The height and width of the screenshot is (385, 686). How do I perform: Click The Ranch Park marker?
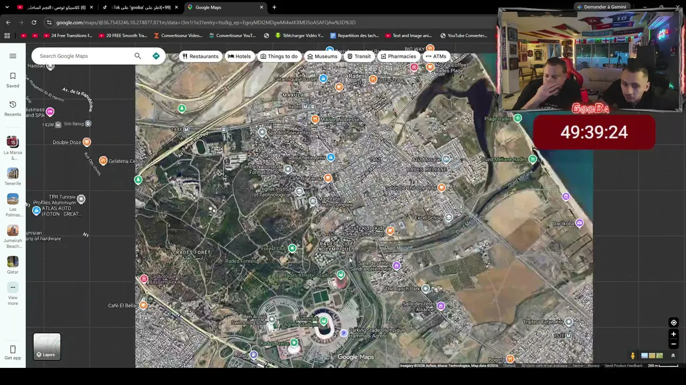[x=426, y=289]
